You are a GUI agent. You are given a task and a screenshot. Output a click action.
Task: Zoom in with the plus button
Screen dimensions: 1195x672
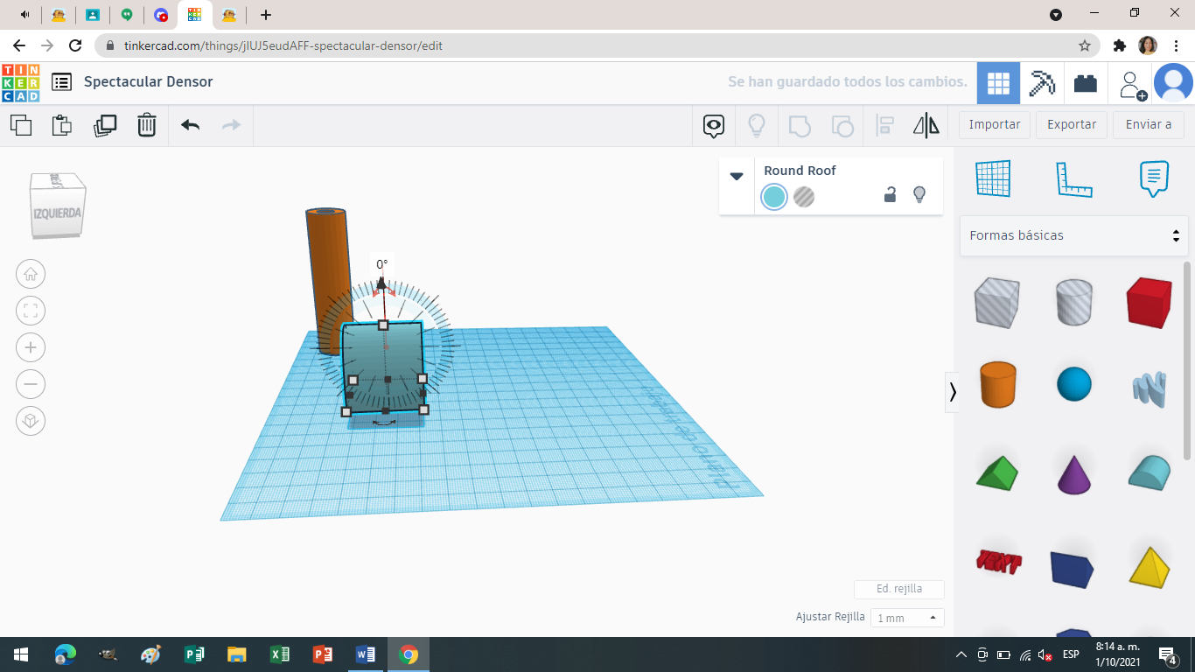tap(31, 347)
